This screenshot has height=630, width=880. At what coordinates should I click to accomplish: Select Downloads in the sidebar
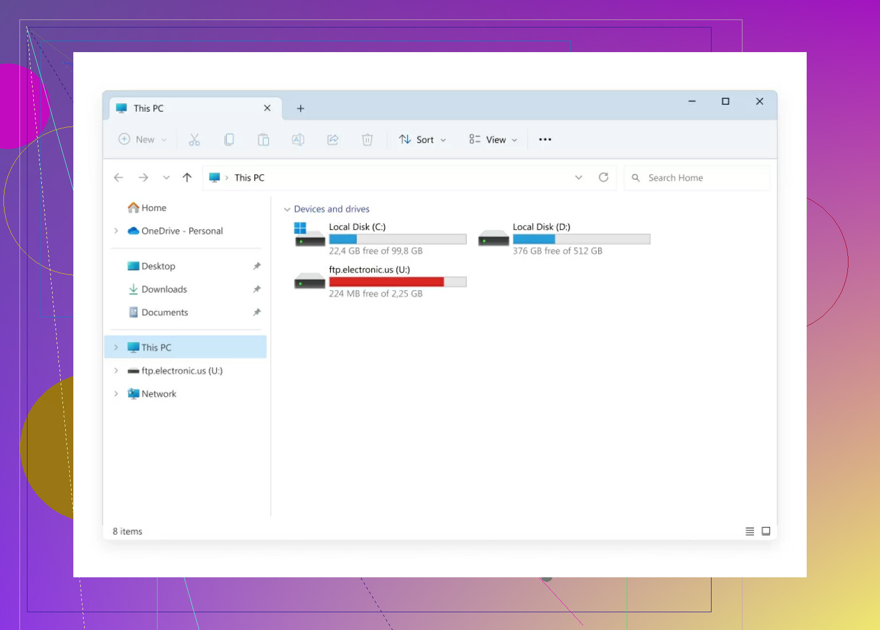click(164, 289)
